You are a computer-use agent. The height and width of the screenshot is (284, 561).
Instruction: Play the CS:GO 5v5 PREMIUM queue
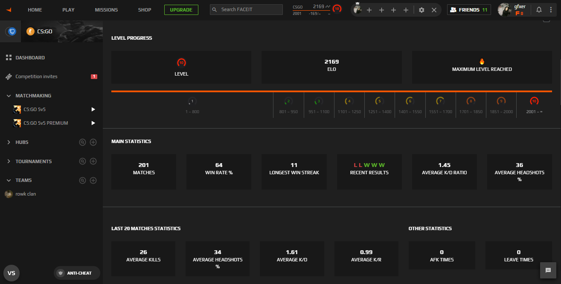click(x=93, y=123)
